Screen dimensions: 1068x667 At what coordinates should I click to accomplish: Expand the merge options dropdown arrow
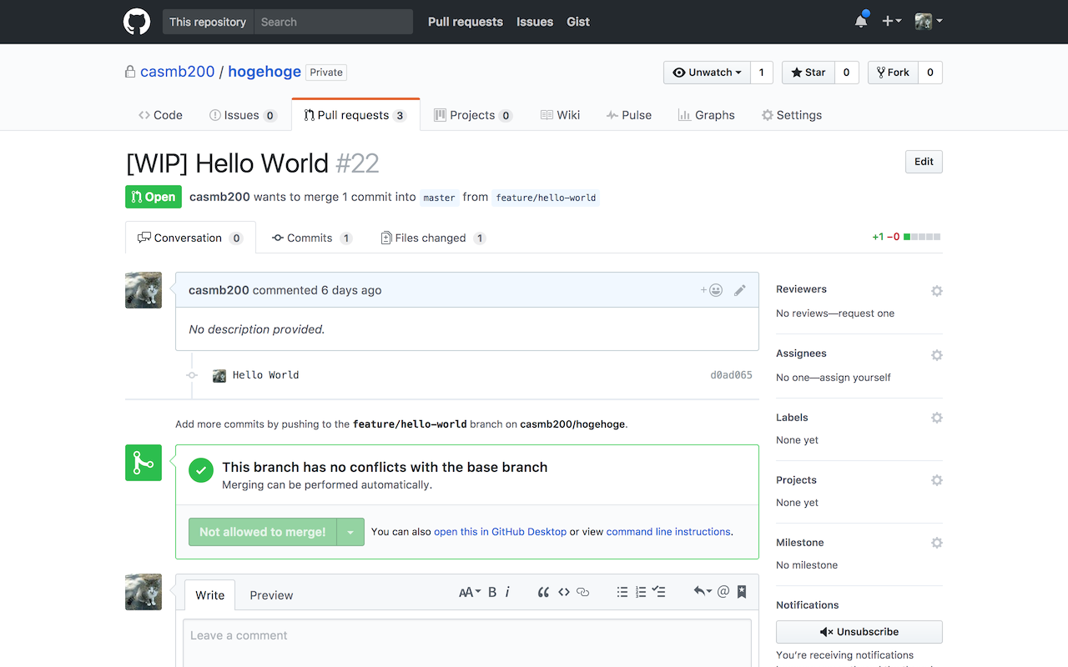[x=350, y=532]
